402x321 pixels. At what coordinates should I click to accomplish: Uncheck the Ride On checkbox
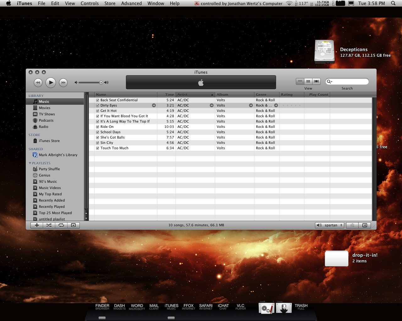(98, 127)
